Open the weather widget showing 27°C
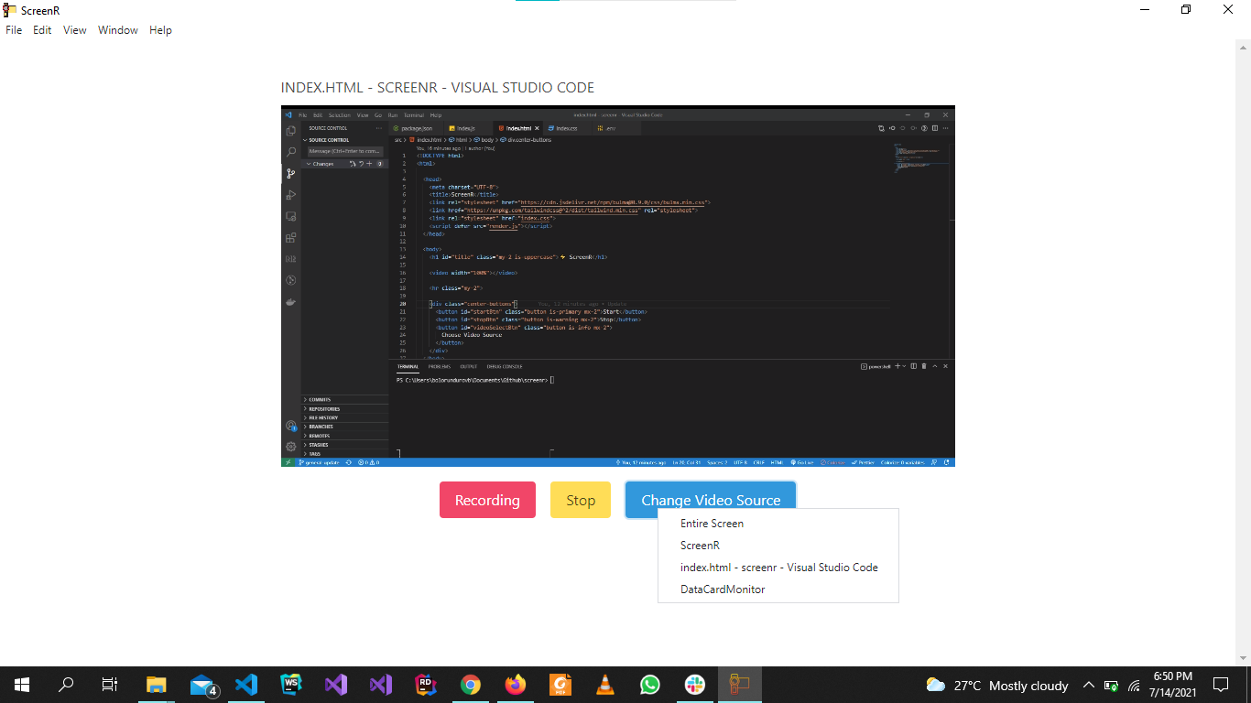1251x703 pixels. [x=997, y=685]
